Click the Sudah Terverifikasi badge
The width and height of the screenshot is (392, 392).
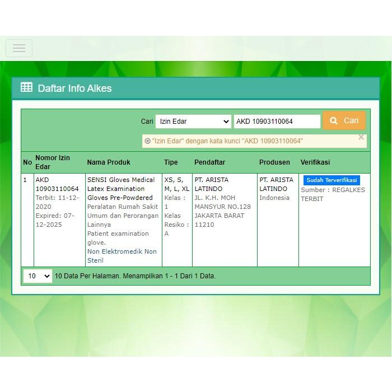coord(332,180)
